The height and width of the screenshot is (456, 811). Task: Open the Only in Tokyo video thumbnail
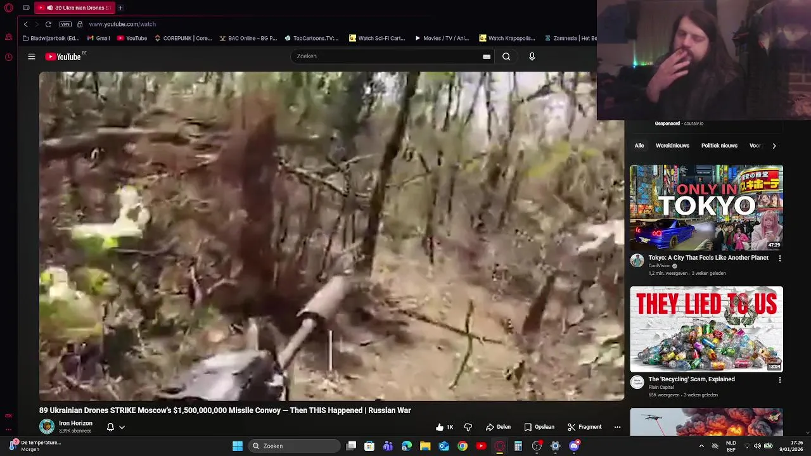coord(706,207)
